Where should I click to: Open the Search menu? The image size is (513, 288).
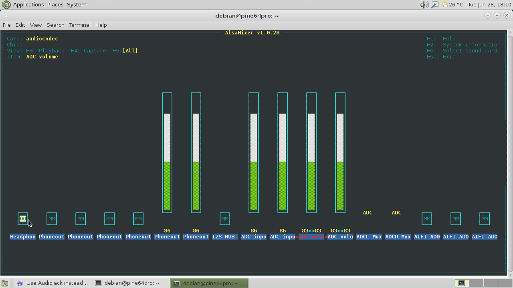(x=55, y=25)
